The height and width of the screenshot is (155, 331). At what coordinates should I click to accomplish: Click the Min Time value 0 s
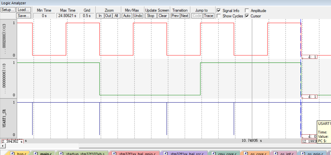click(44, 16)
